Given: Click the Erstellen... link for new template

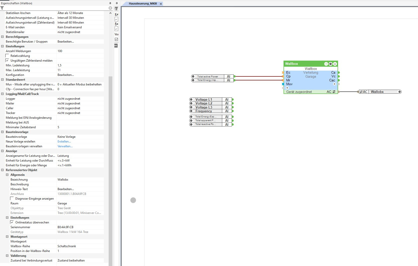Looking at the screenshot, I should (x=64, y=142).
